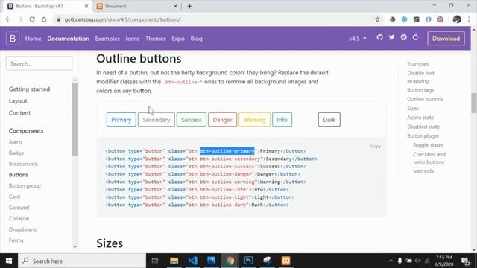The image size is (477, 268).
Task: Open Blog in the navbar
Action: 196,39
